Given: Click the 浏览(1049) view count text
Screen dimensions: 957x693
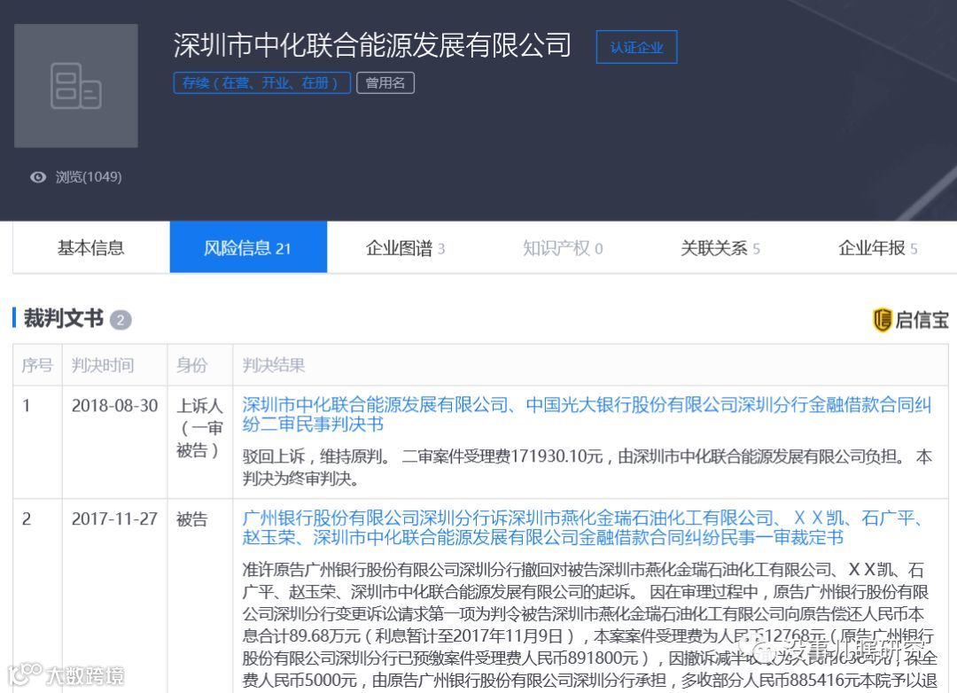Looking at the screenshot, I should [x=89, y=177].
